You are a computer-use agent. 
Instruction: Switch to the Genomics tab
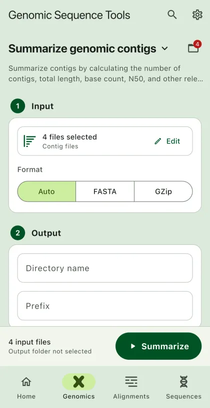coord(79,387)
